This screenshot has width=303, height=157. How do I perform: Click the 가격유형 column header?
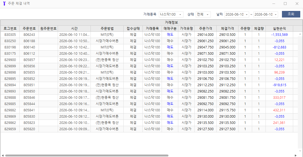[186, 28]
